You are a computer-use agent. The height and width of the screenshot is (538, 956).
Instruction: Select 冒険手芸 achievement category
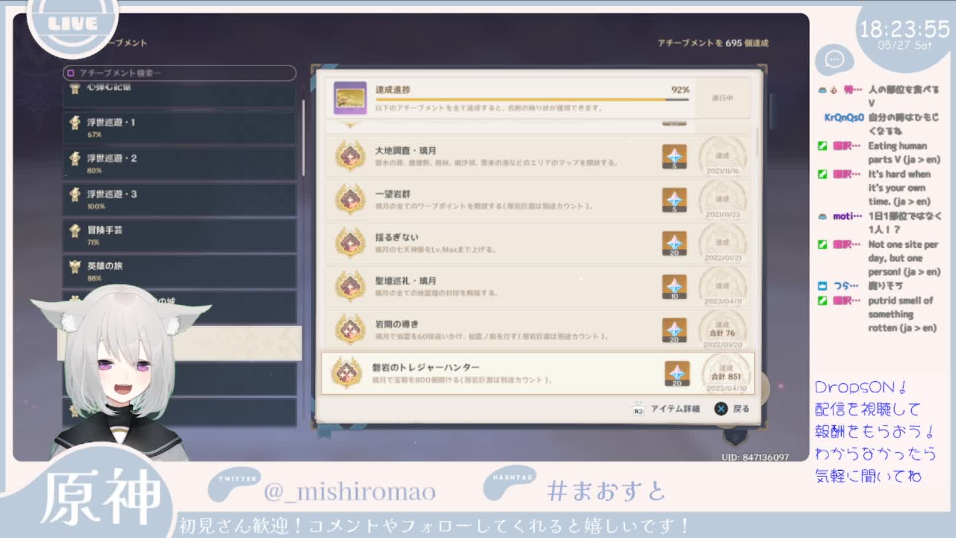pos(179,236)
